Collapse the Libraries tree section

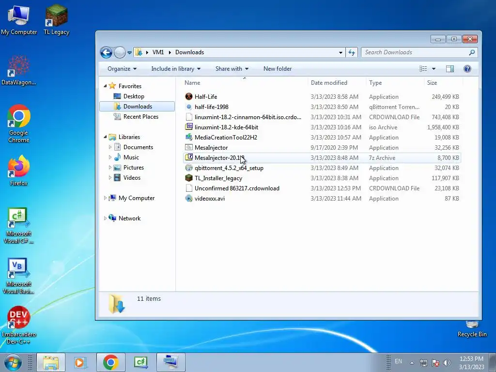(x=105, y=137)
